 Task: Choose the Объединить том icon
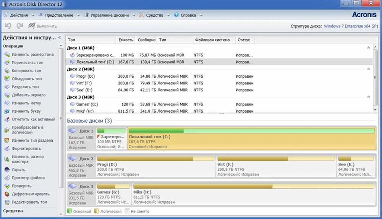[7, 79]
